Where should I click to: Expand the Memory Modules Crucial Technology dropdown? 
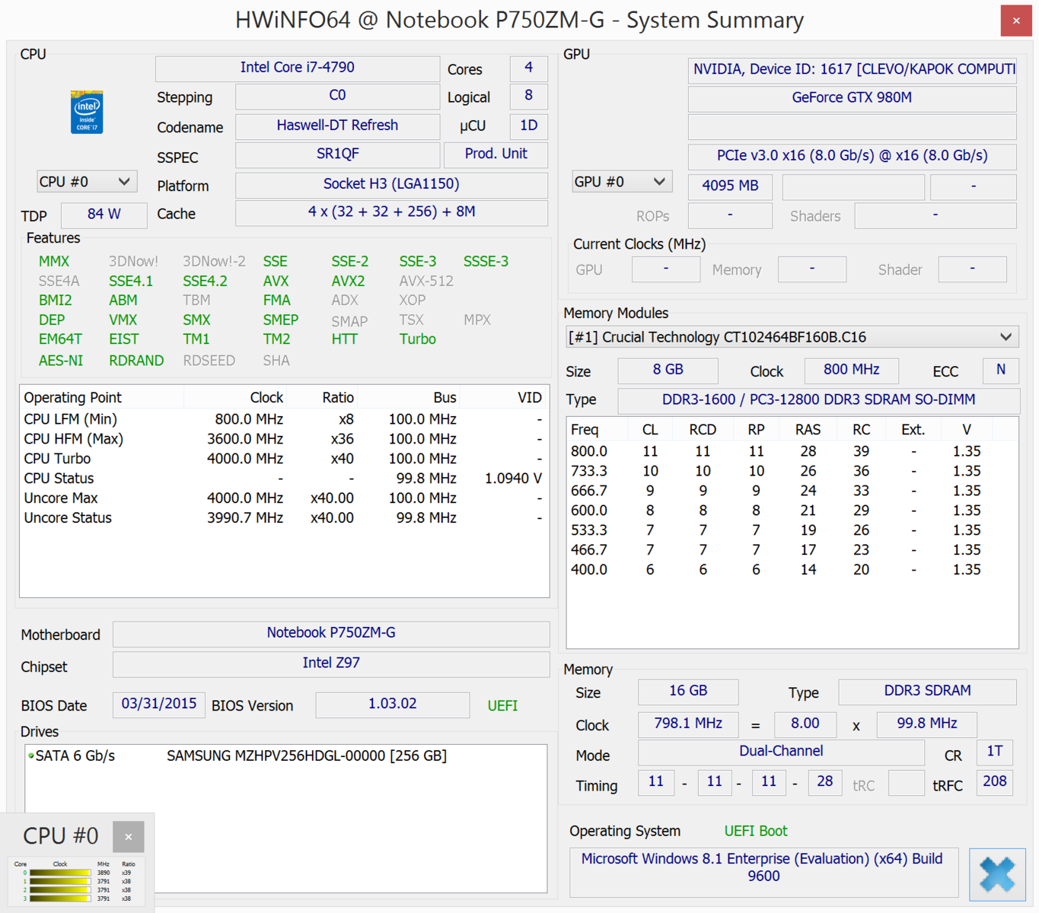(792, 337)
